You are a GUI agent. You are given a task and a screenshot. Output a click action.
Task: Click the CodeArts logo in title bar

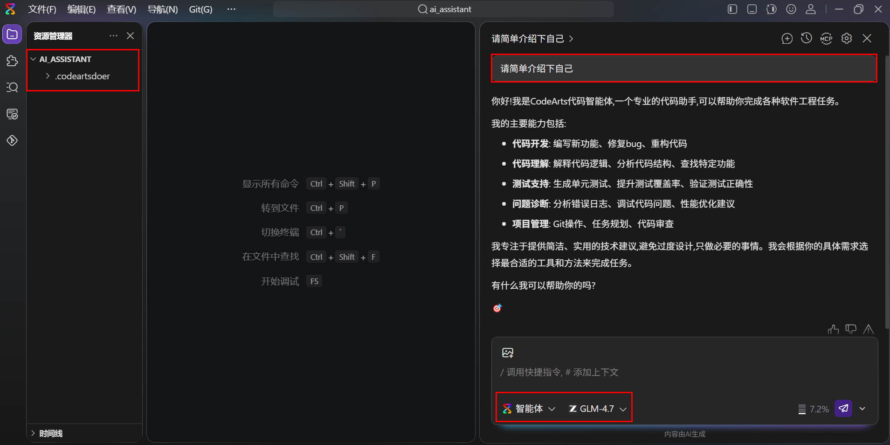(10, 9)
